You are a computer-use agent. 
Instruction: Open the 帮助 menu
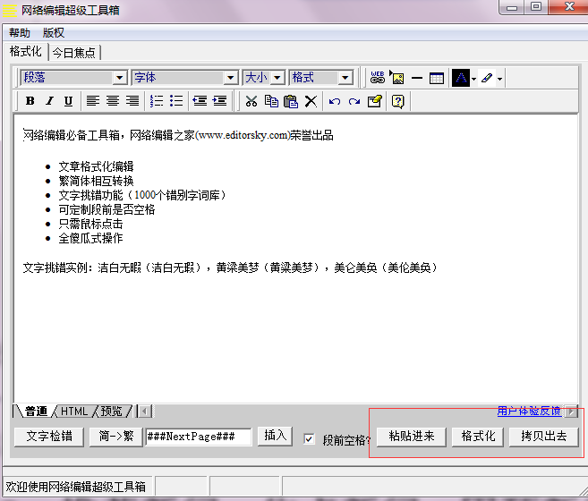19,32
